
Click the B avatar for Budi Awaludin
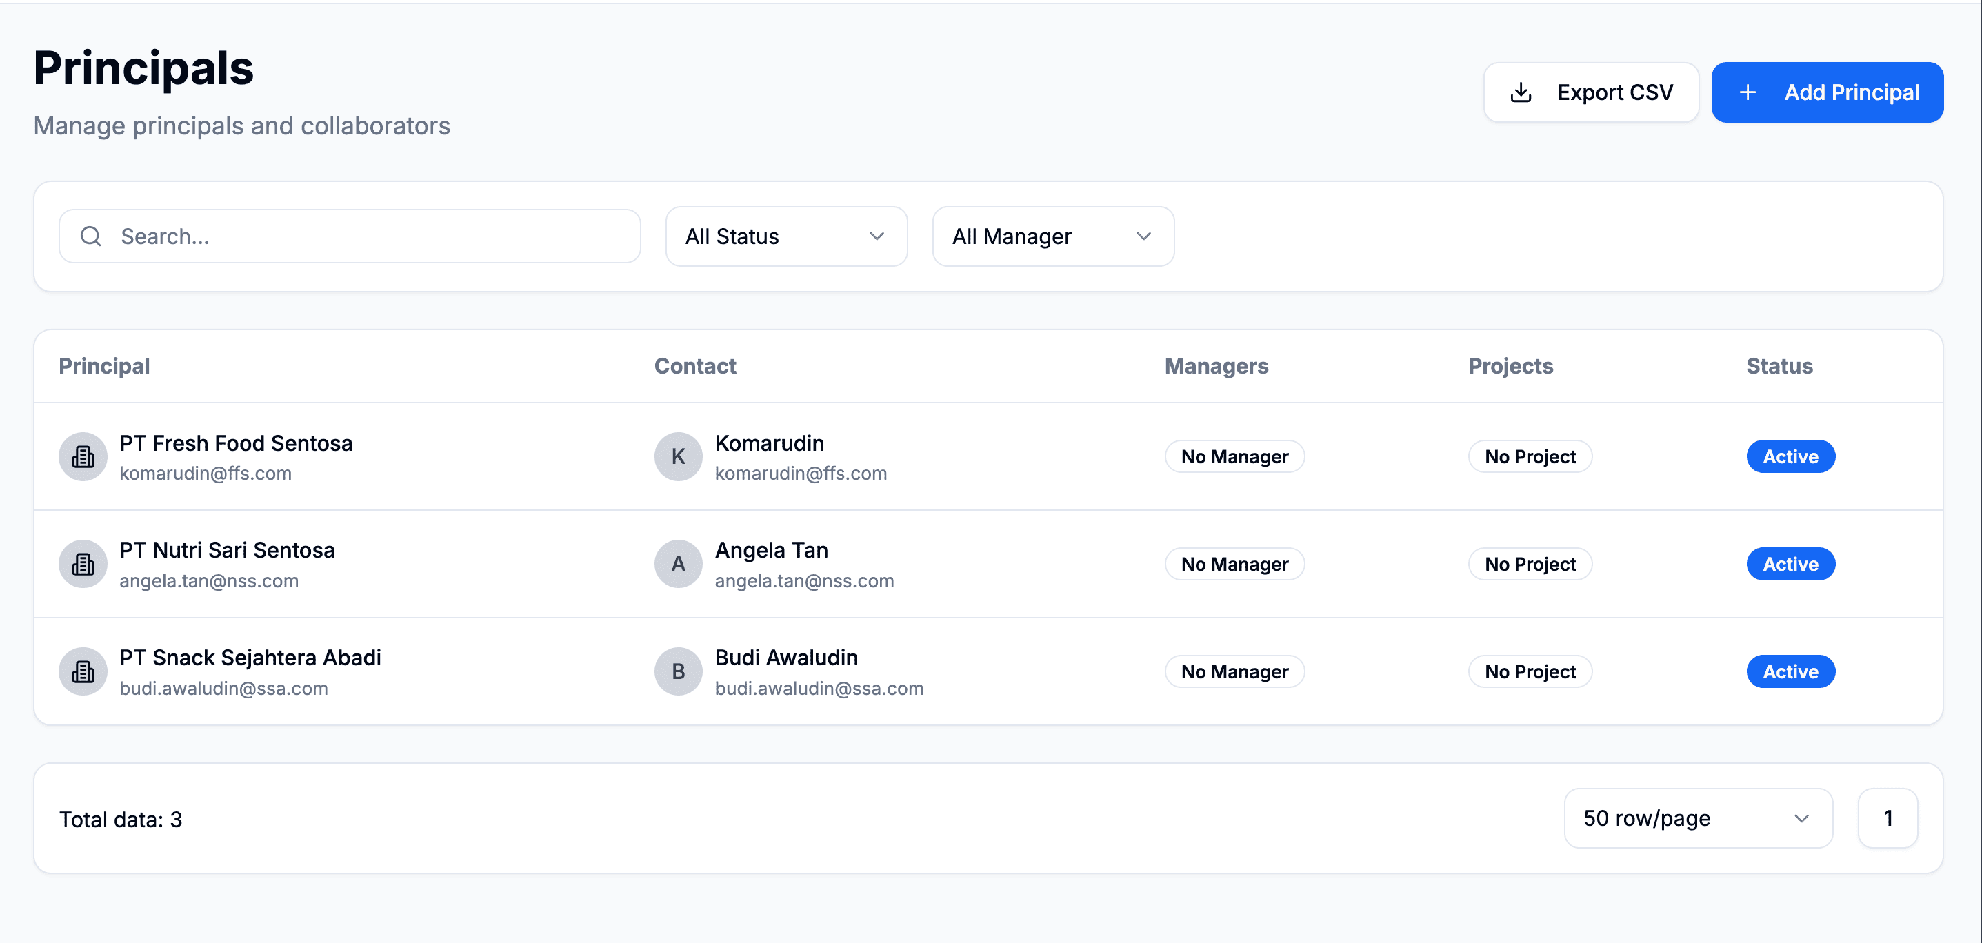[678, 671]
